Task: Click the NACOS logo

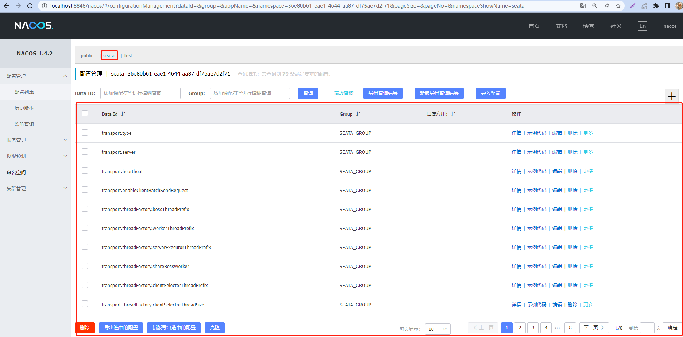Action: coord(34,26)
